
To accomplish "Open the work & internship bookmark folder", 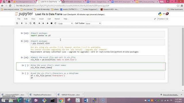I will tap(42, 9).
